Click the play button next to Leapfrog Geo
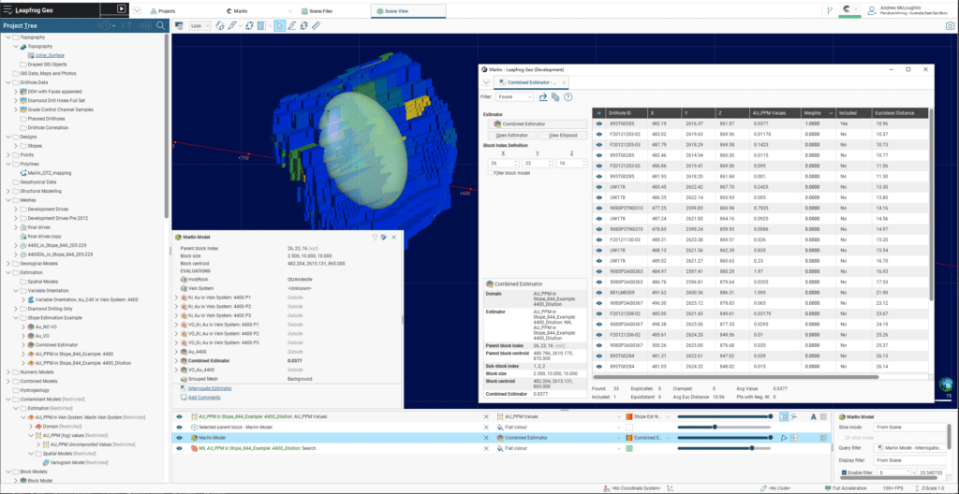The height and width of the screenshot is (494, 959). coord(121,7)
